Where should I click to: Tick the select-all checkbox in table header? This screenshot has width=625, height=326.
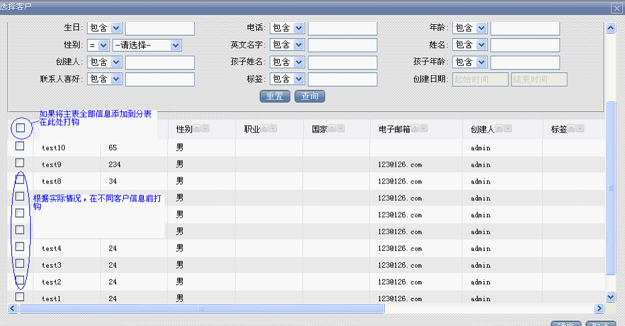(x=20, y=127)
